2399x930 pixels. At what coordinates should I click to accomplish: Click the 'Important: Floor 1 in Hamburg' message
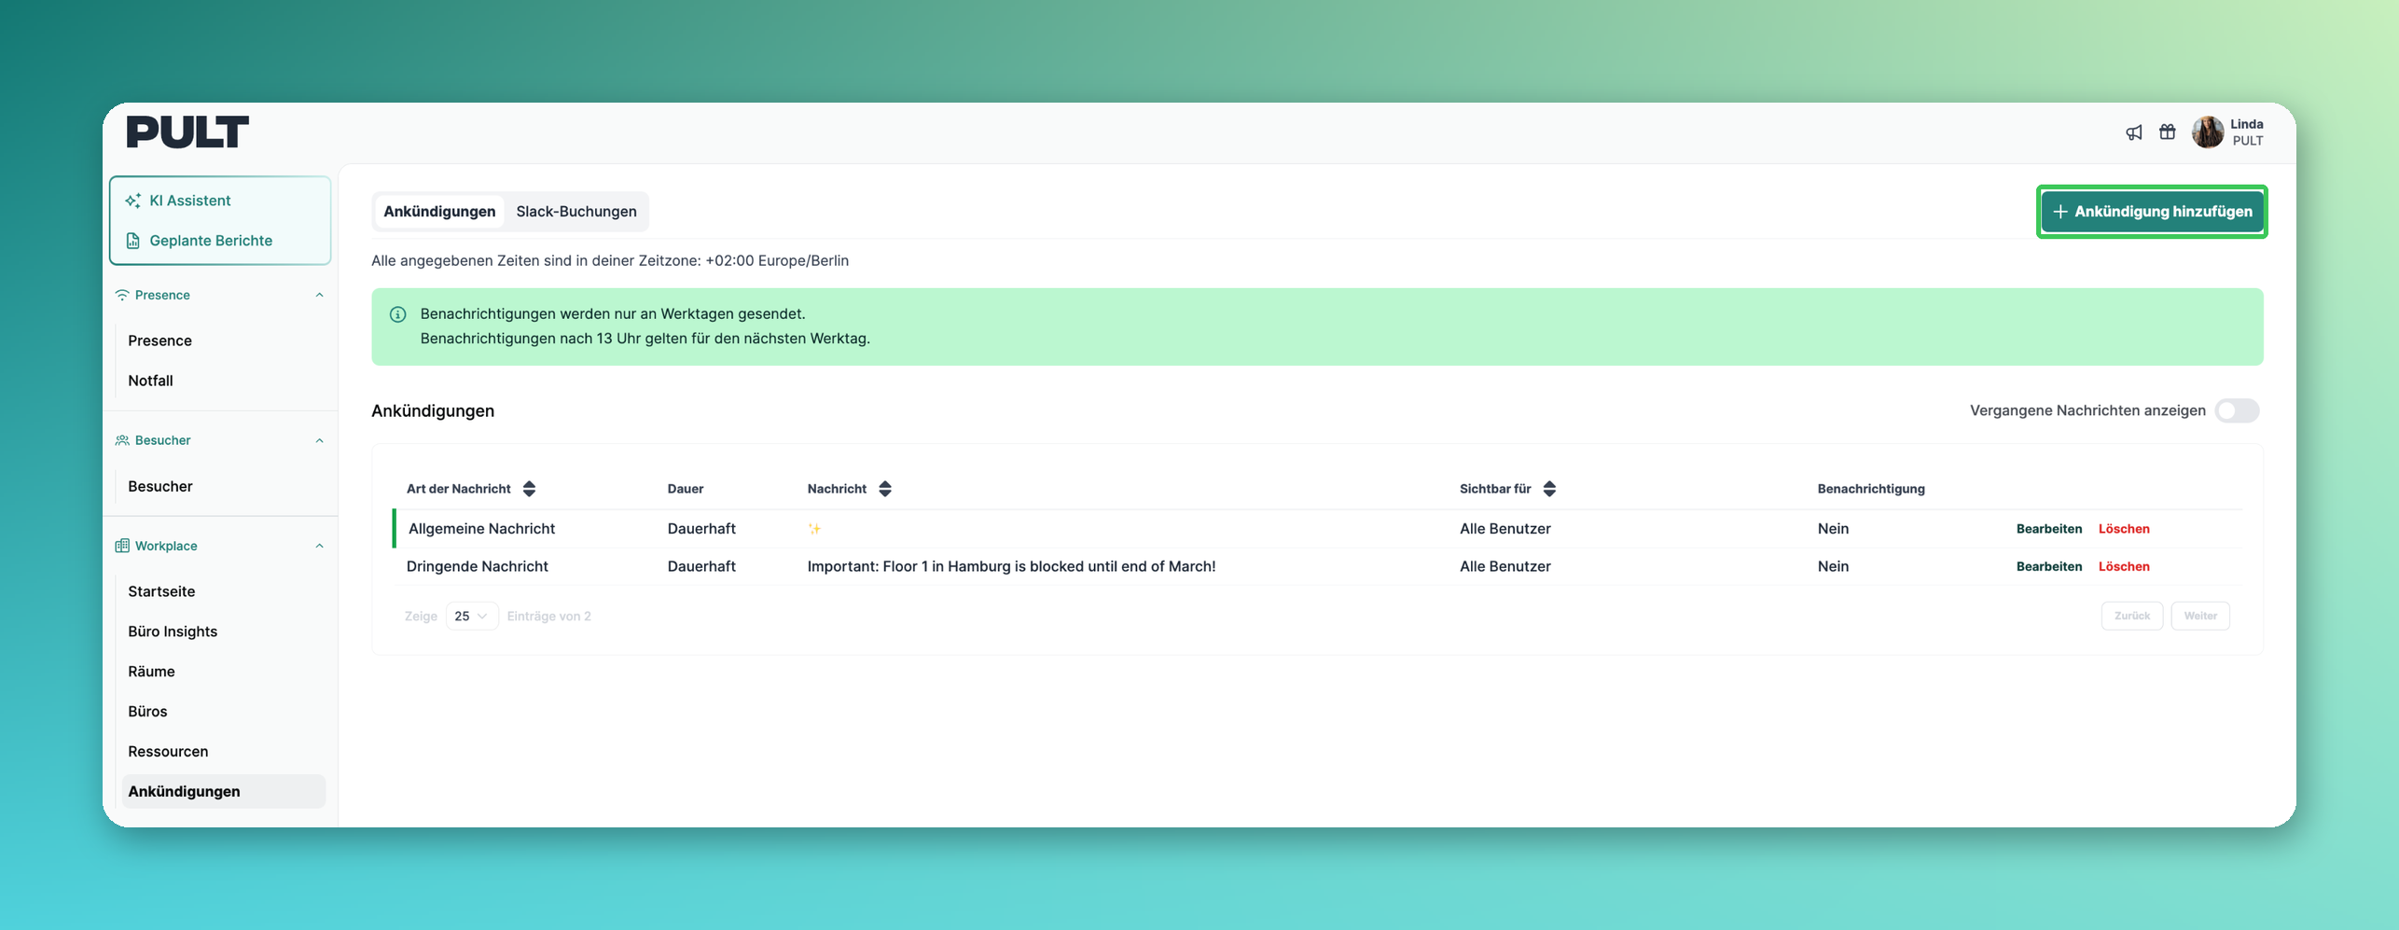(1011, 566)
